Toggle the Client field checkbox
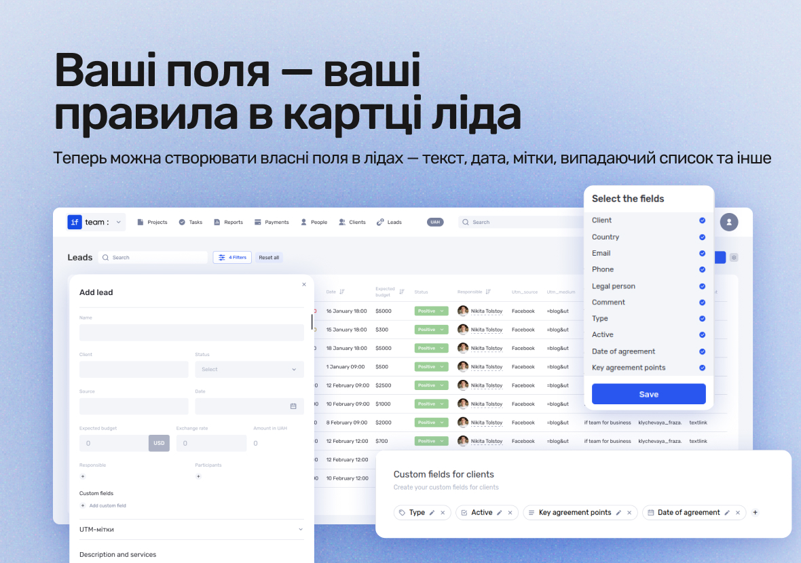Screen dimensions: 801x563 pos(703,220)
